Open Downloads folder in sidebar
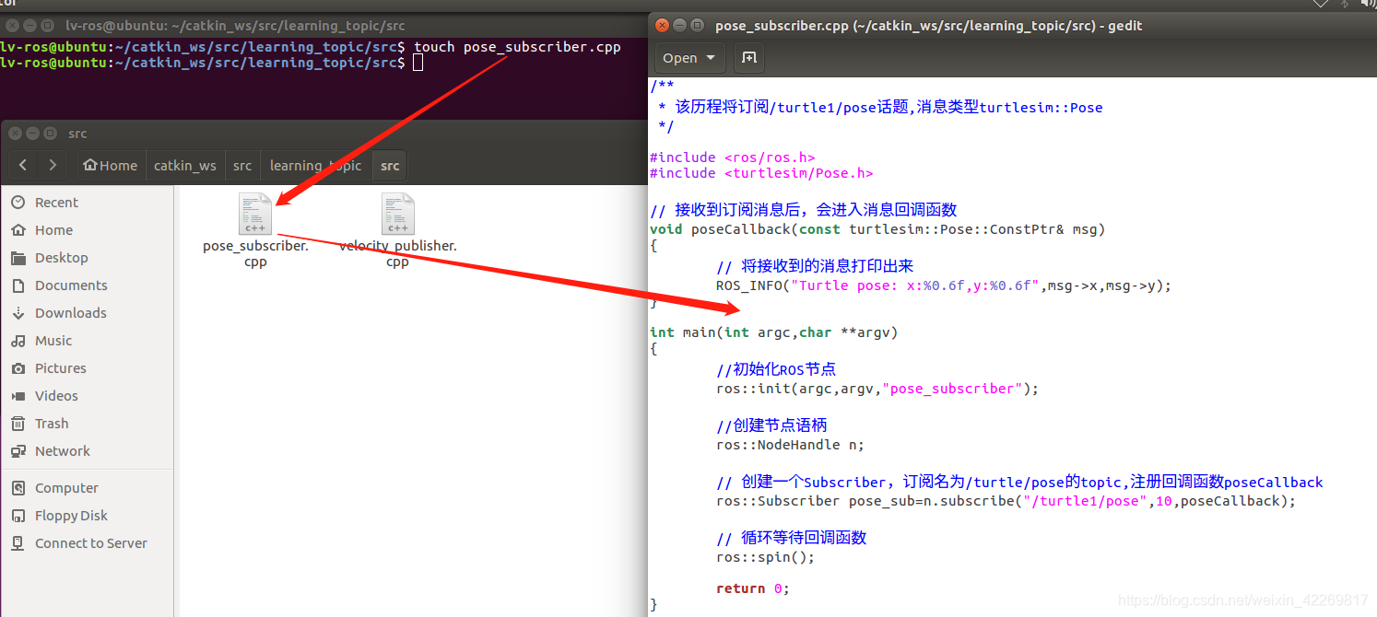The height and width of the screenshot is (617, 1377). (71, 313)
